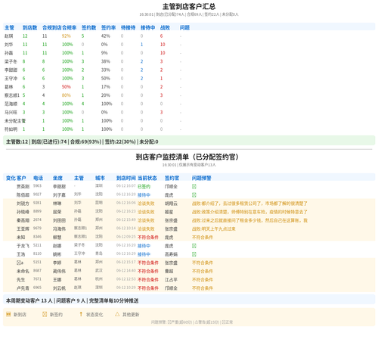The height and width of the screenshot is (339, 378).
Task: Click the 签约率 column header
Action: coord(108,27)
